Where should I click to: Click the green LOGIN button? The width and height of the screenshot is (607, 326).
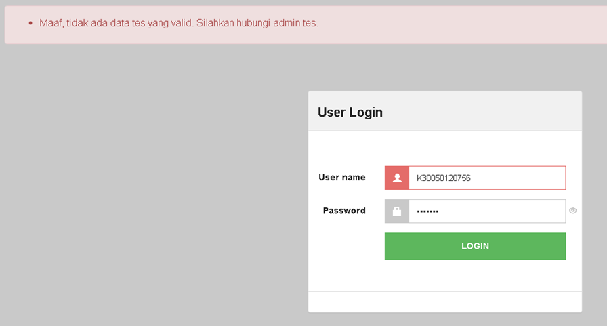pos(475,246)
